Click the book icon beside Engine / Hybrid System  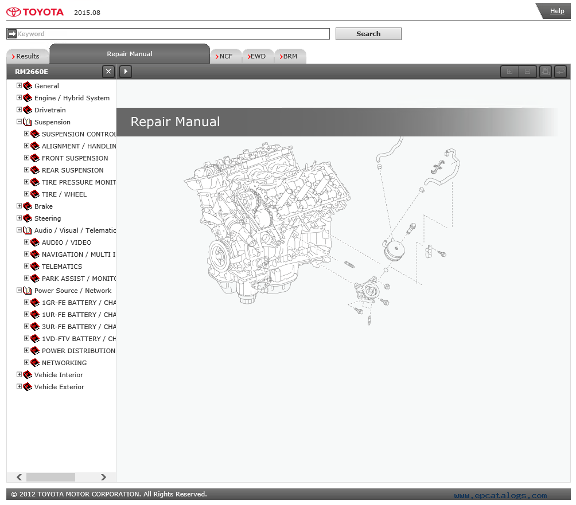pos(28,98)
